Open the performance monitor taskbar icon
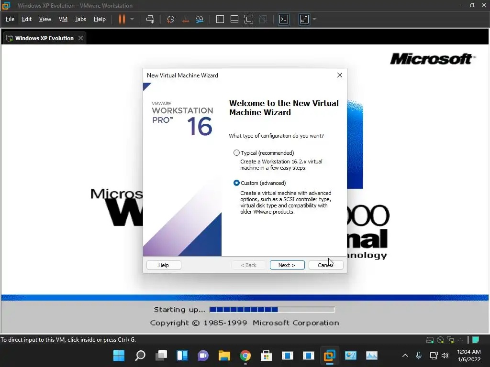 coord(371,356)
